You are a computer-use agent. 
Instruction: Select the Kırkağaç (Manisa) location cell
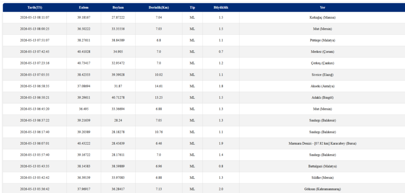[x=322, y=18]
